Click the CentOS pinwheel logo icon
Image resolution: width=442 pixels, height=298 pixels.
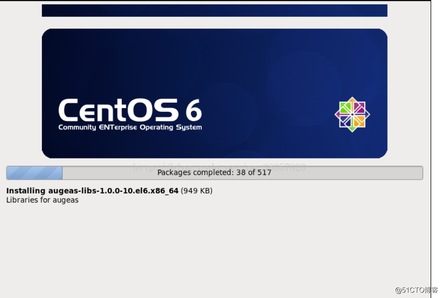[x=352, y=114]
